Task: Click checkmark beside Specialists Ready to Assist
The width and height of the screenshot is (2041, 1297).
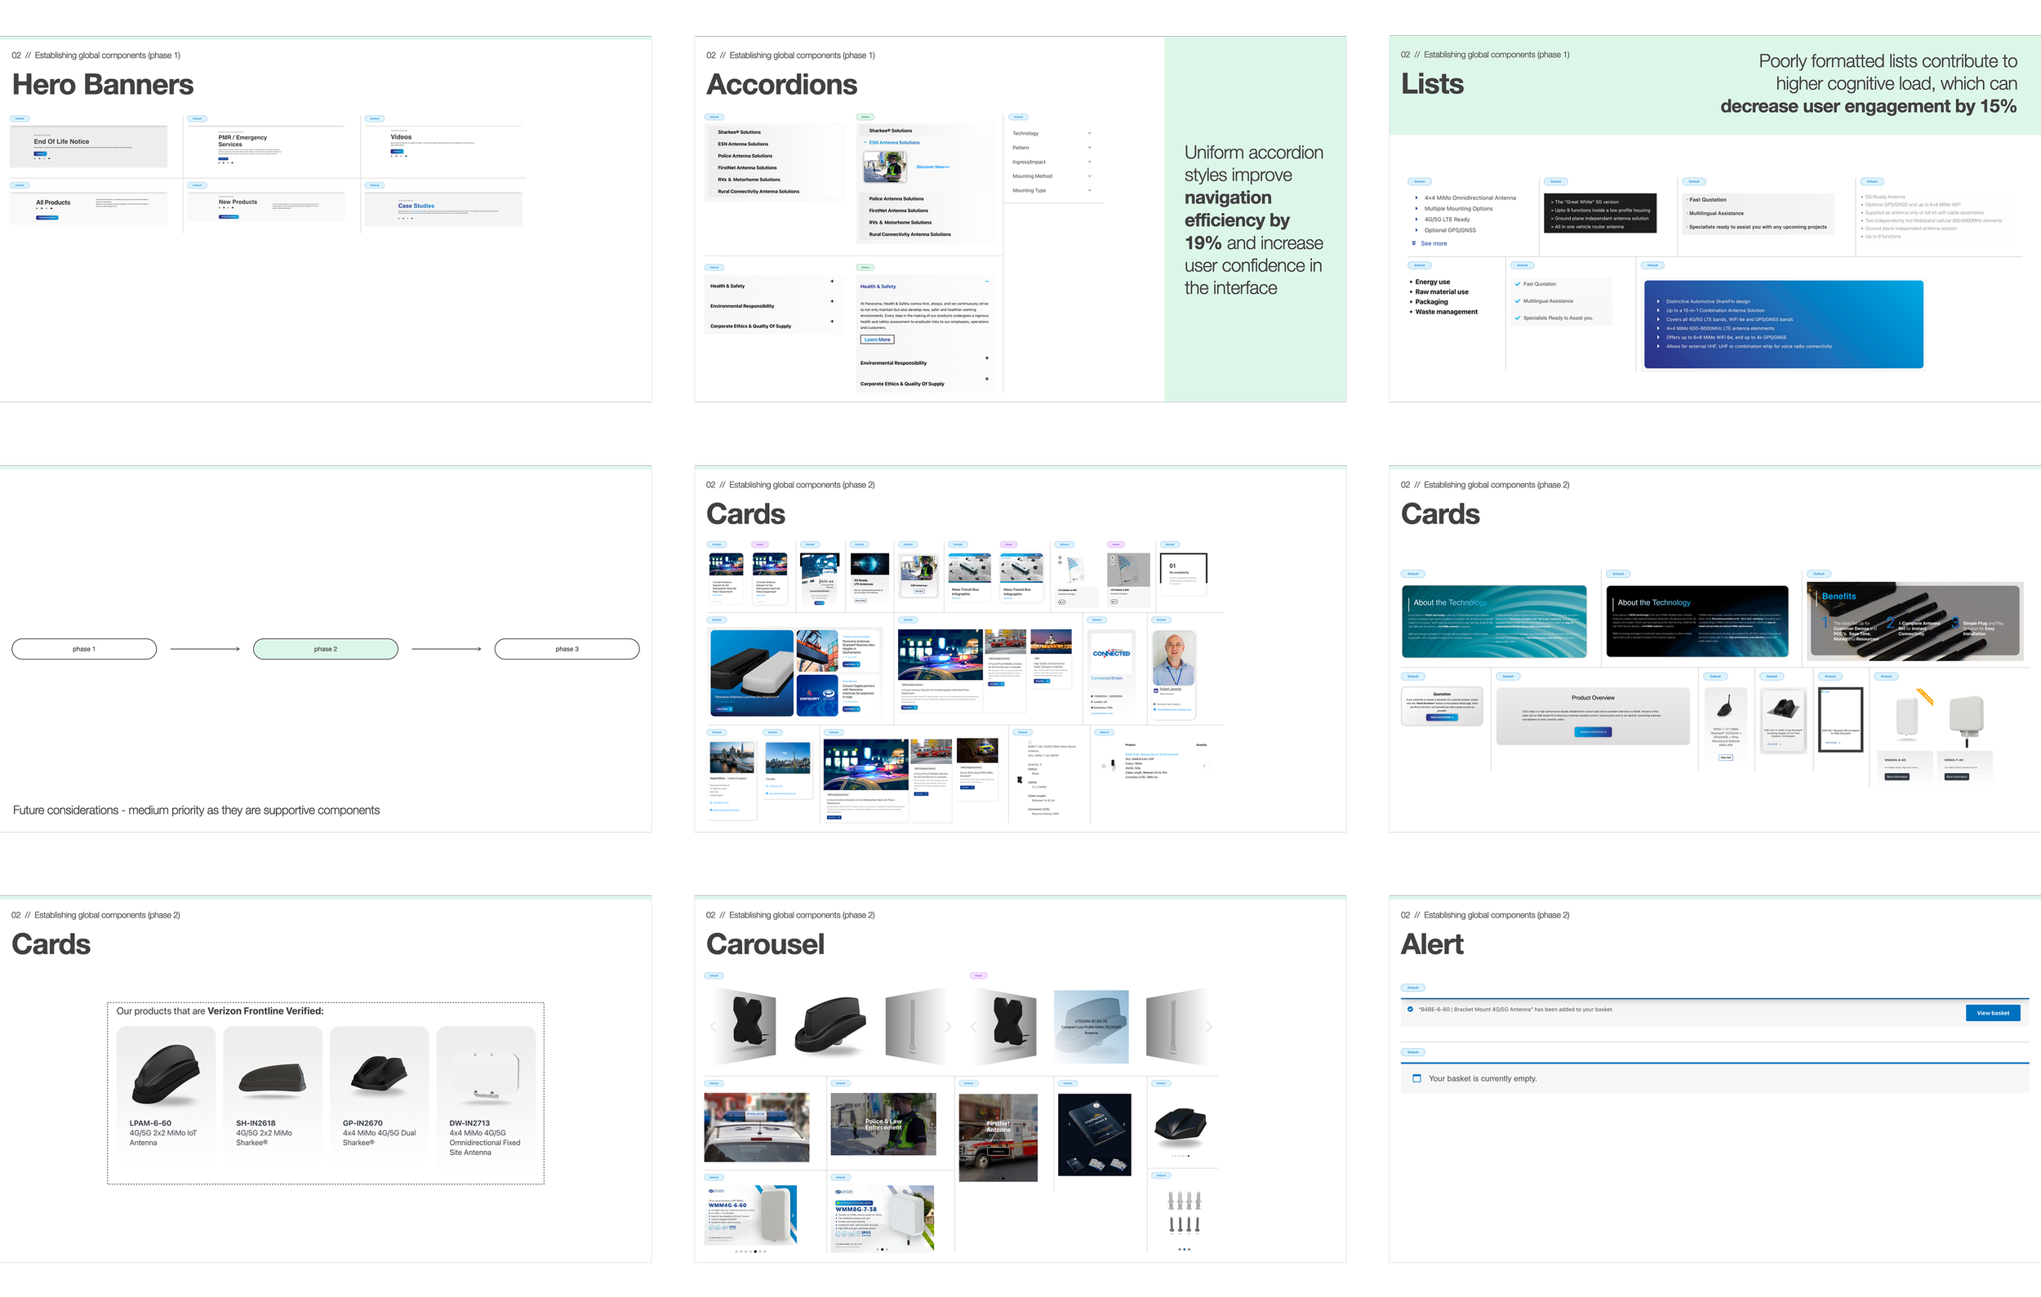Action: tap(1517, 318)
